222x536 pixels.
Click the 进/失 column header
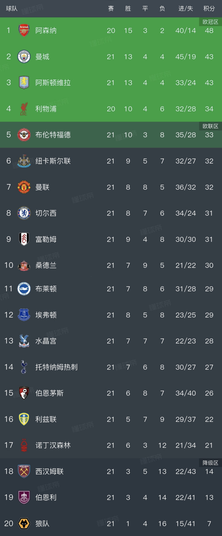click(x=186, y=9)
